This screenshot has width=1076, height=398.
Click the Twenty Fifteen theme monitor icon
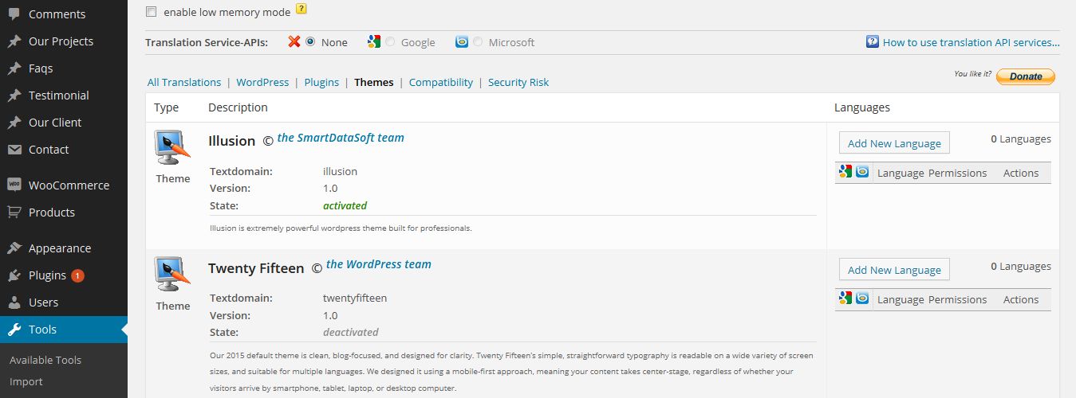coord(172,275)
